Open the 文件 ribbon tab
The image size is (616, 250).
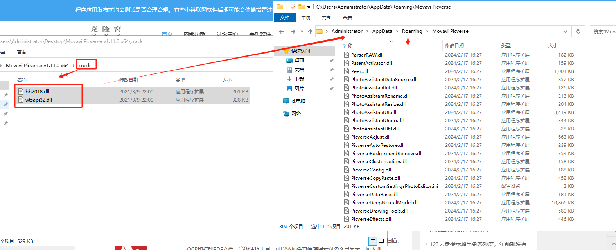pyautogui.click(x=285, y=18)
